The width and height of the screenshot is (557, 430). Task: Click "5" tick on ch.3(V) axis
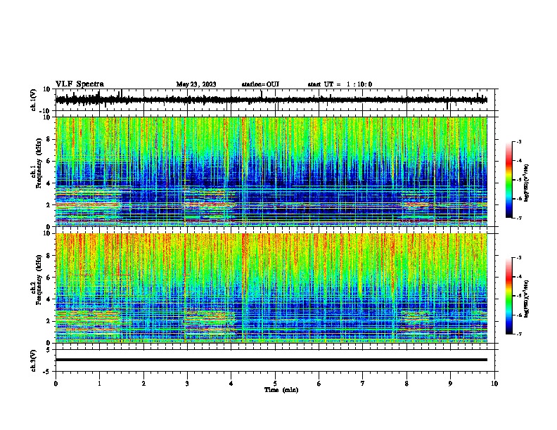(49, 349)
